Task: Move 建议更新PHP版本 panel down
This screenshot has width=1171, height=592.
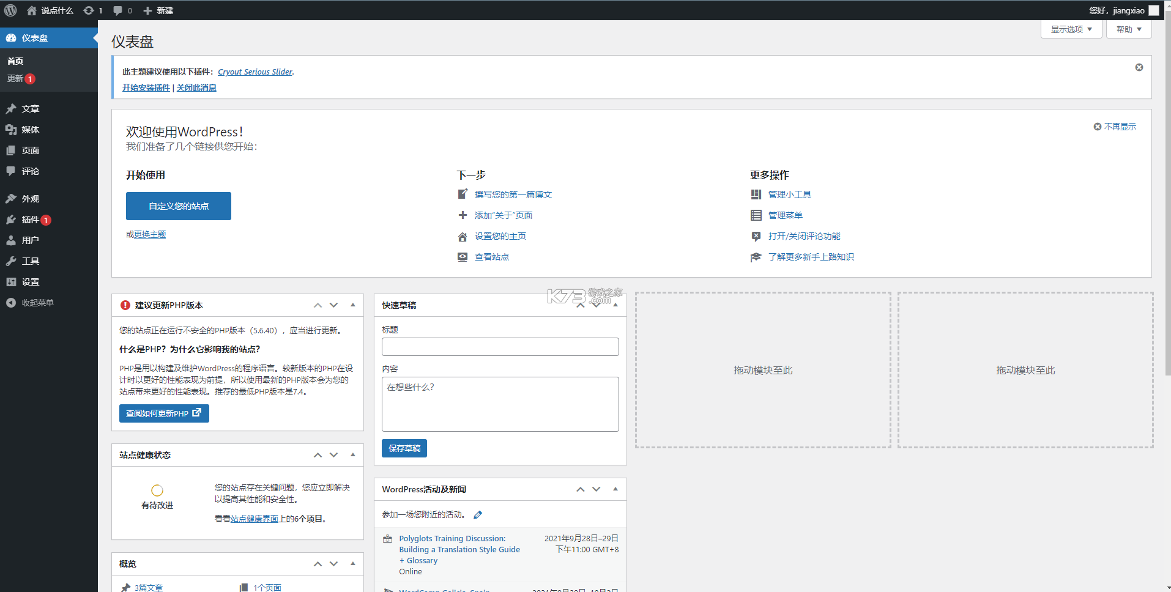Action: coord(333,305)
